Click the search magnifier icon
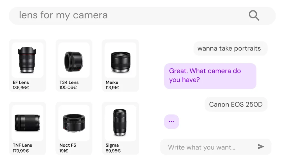 (x=254, y=15)
